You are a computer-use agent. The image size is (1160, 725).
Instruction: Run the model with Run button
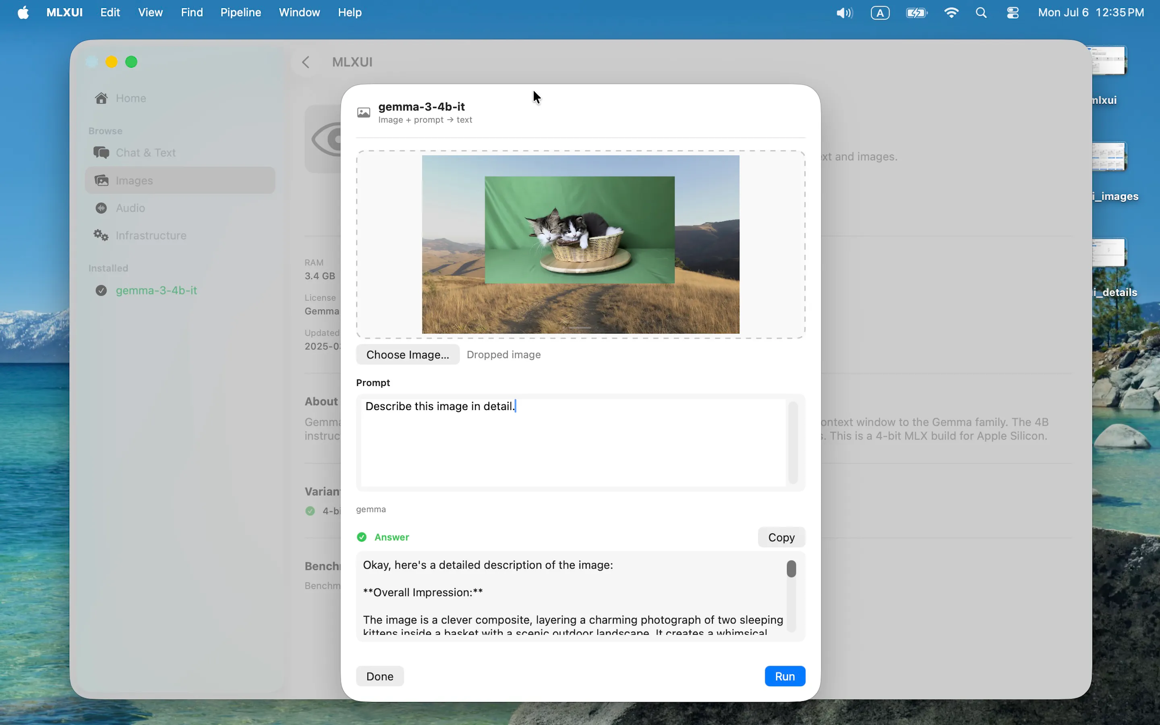tap(785, 676)
